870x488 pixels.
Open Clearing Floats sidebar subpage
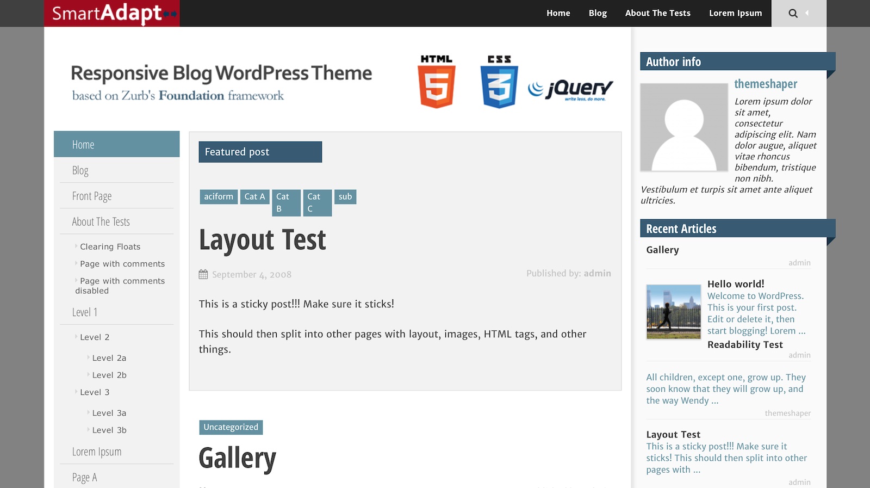point(110,247)
